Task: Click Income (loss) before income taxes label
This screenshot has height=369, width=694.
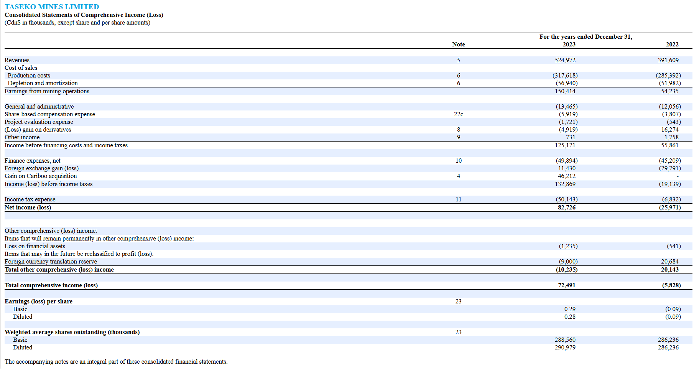Action: point(49,184)
